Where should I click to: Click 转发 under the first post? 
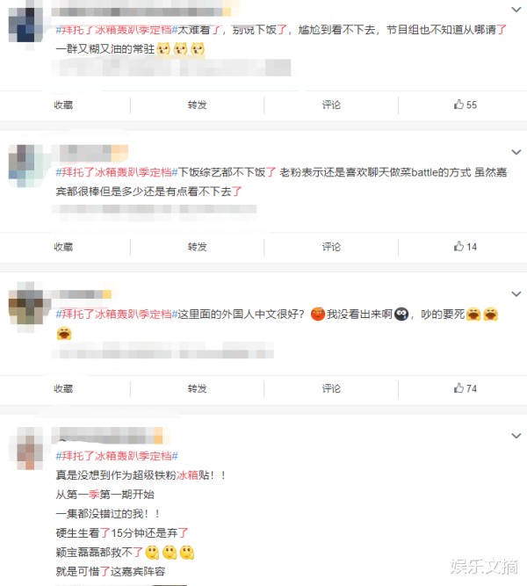198,105
